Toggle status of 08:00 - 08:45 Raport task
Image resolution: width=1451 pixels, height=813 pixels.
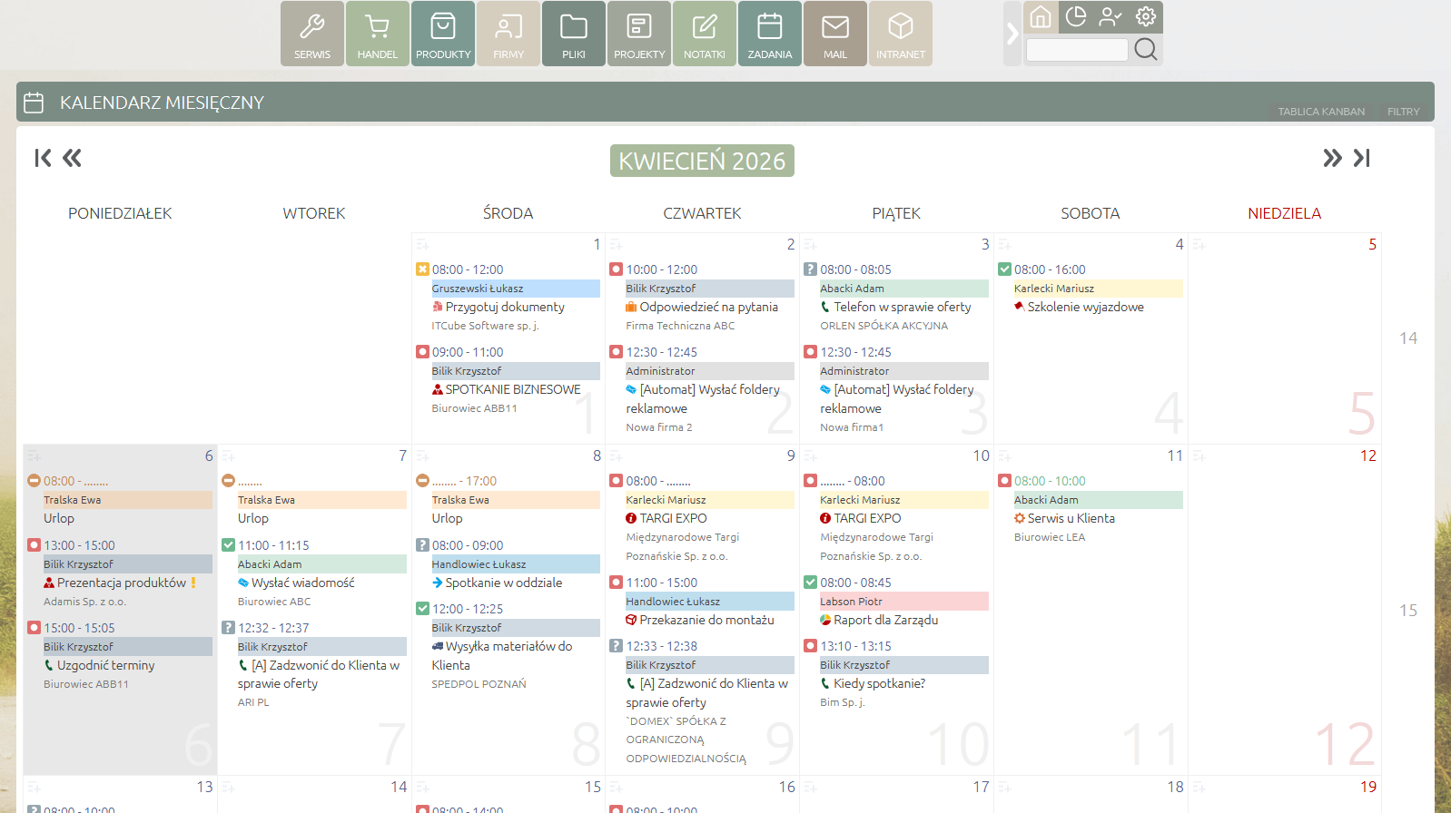pyautogui.click(x=811, y=583)
